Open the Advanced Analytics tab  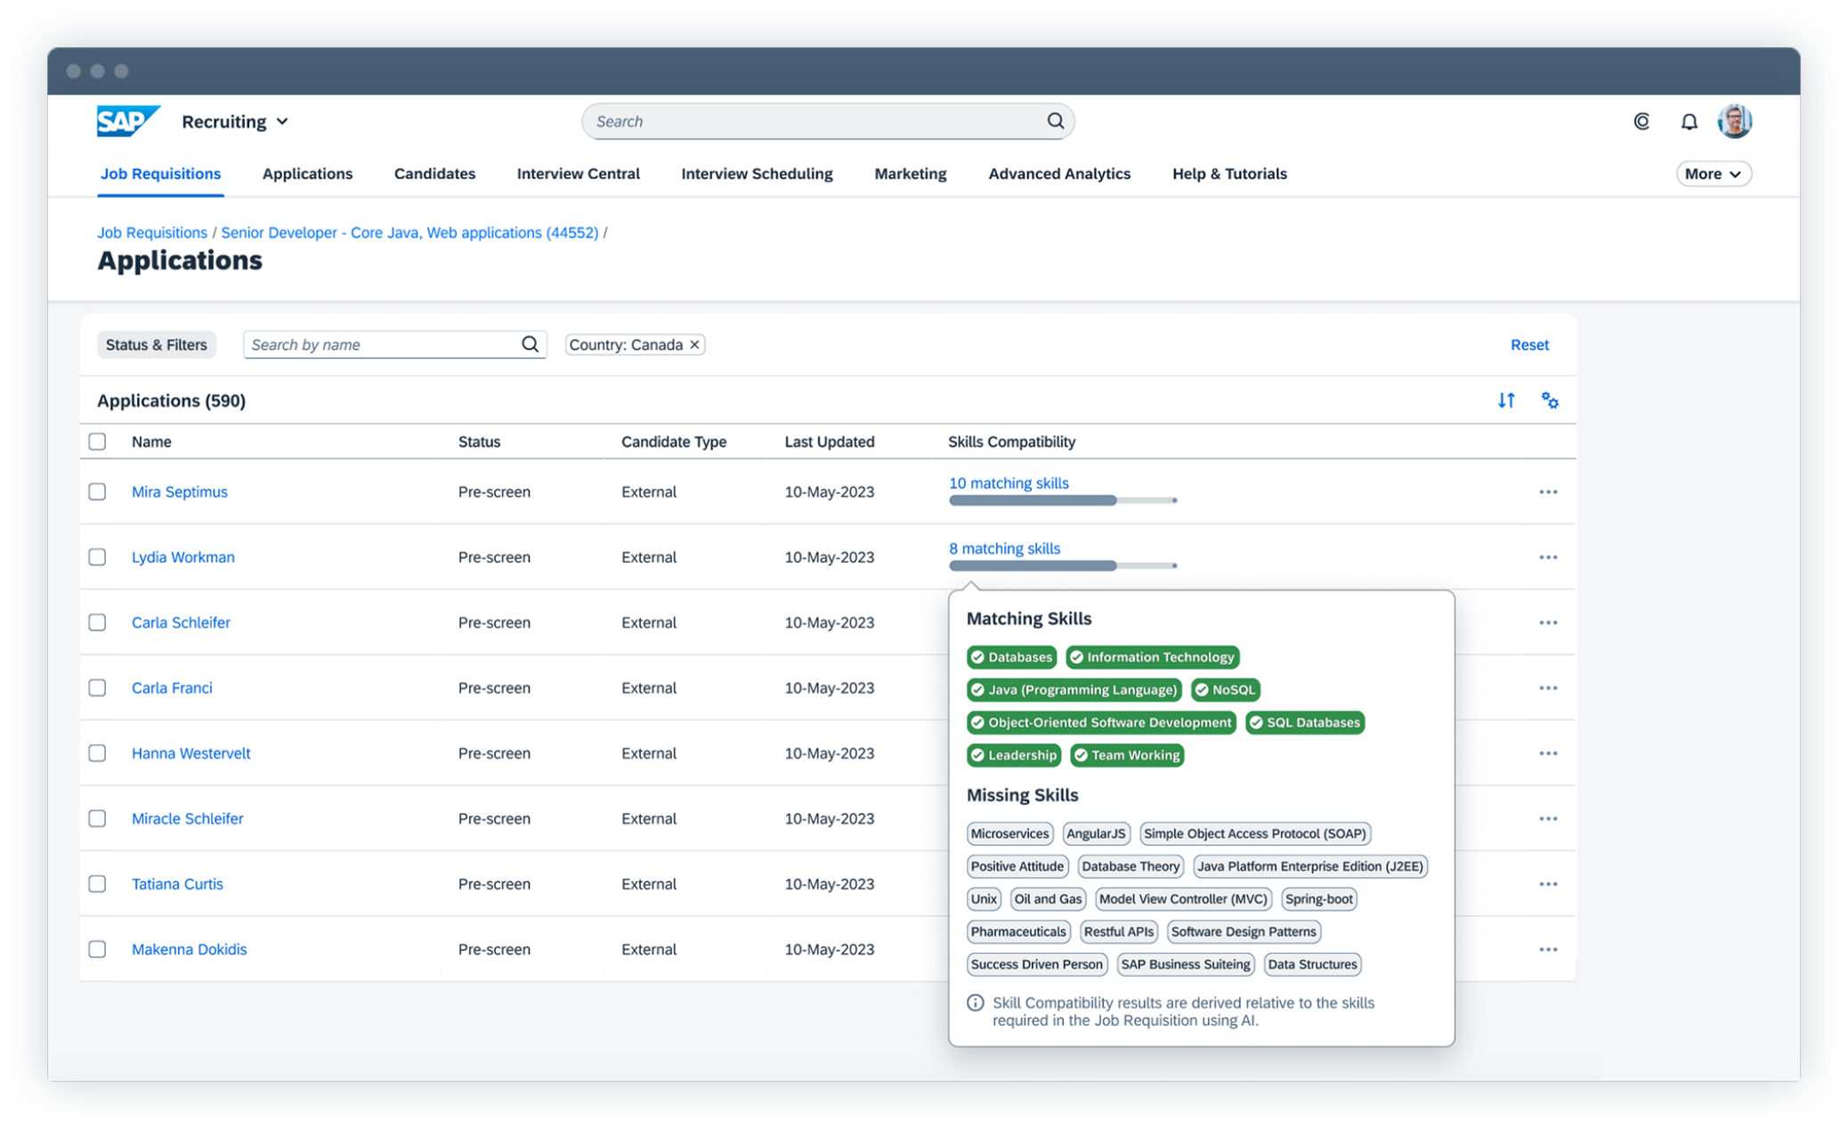(x=1059, y=174)
